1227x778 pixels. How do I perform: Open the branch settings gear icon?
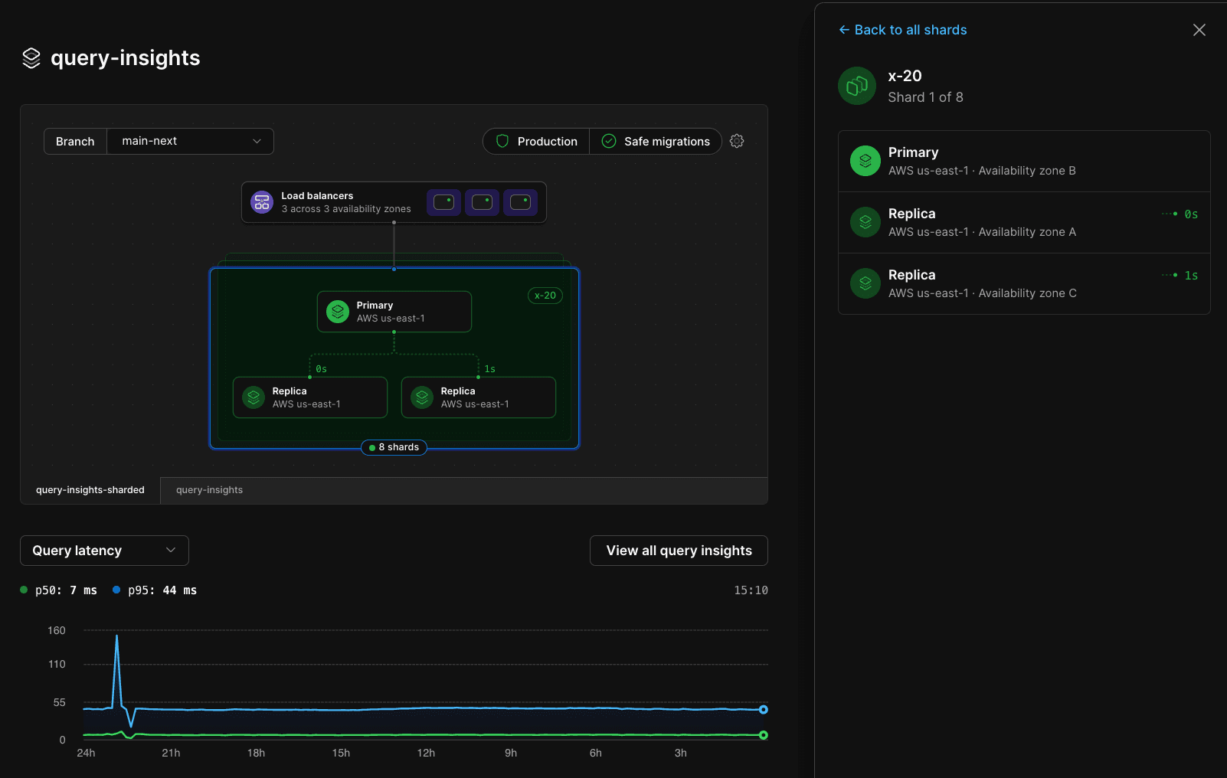[x=737, y=141]
